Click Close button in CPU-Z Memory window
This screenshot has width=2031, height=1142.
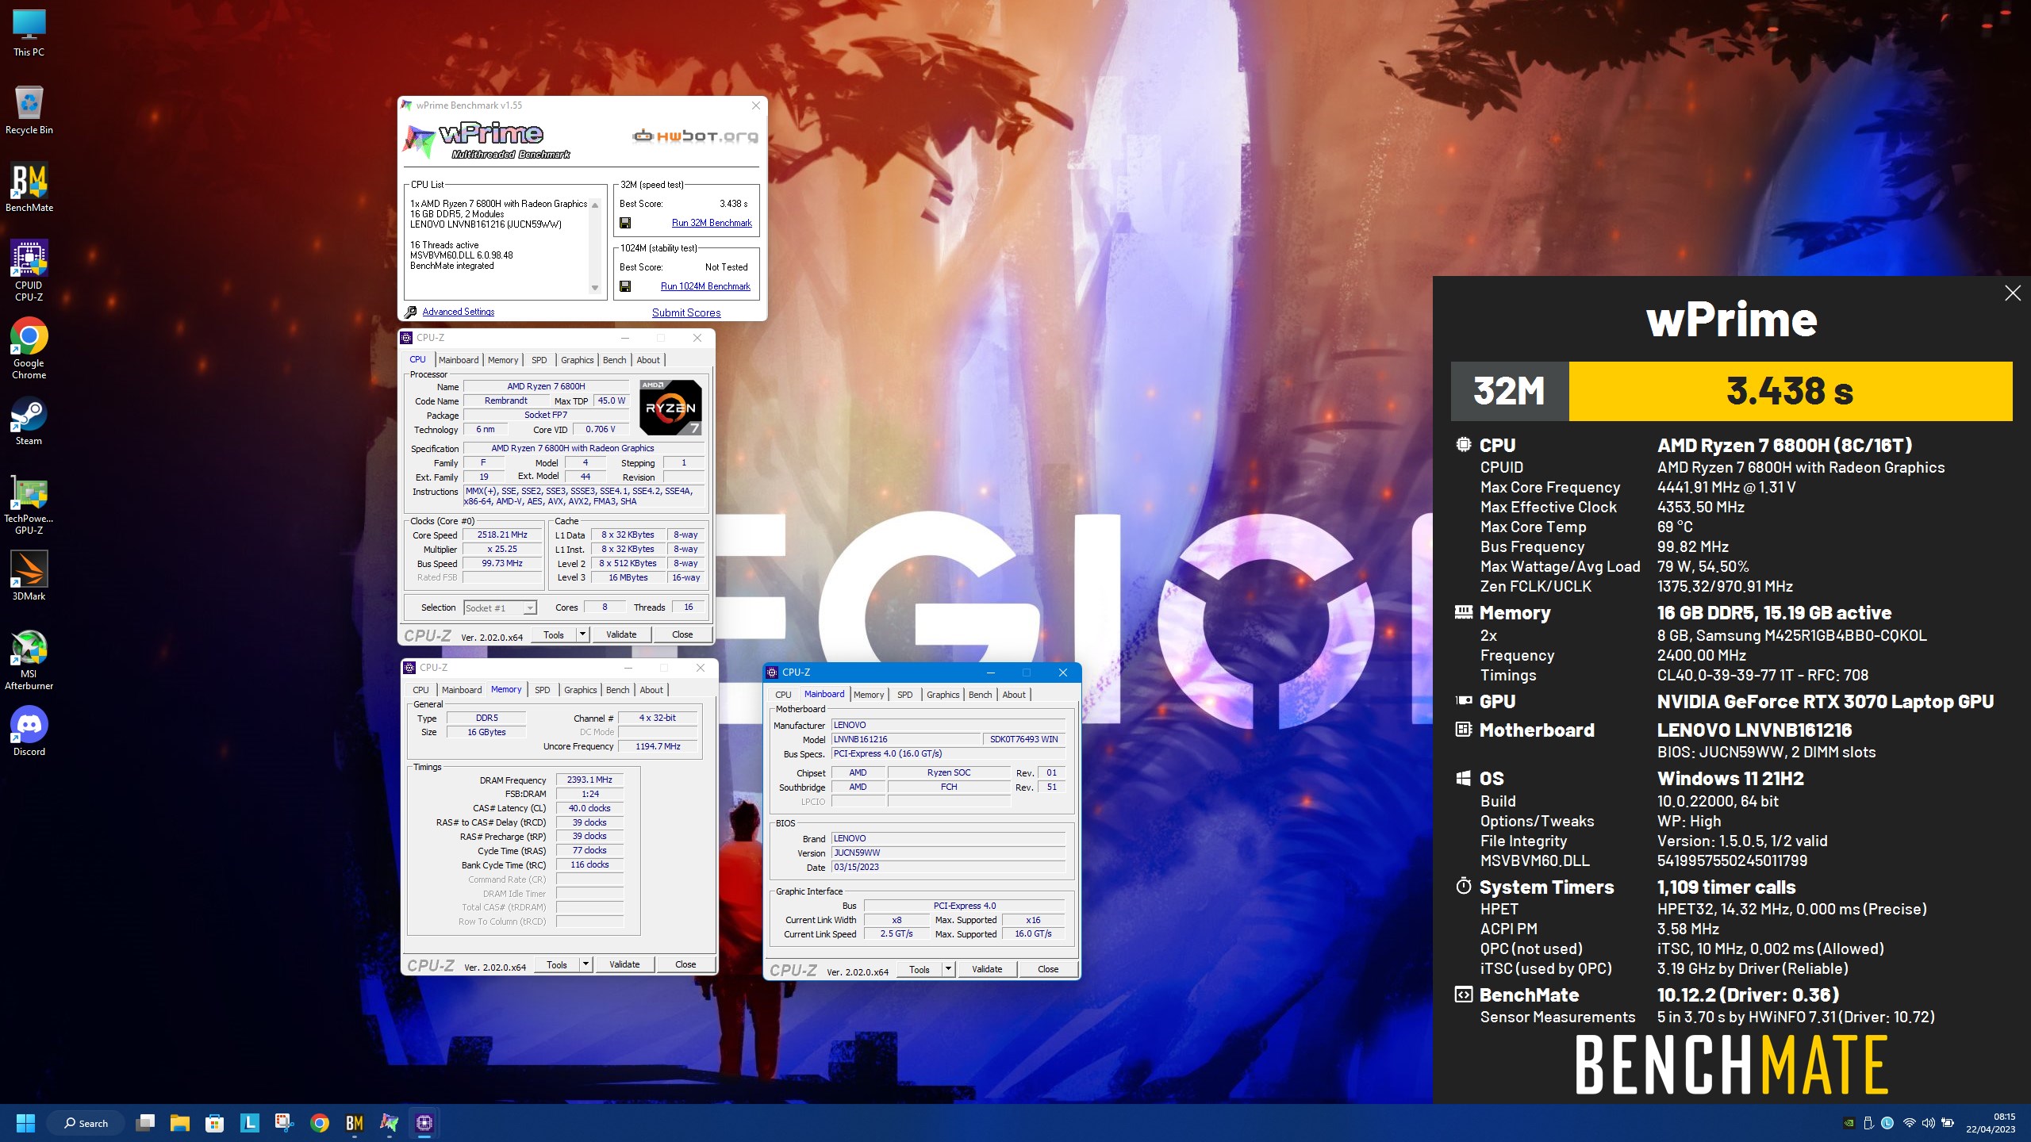coord(685,964)
